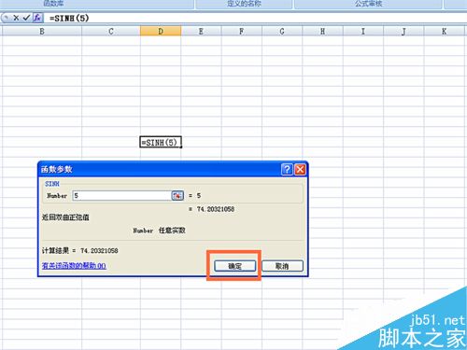The height and width of the screenshot is (350, 467).
Task: Click the 计算结果 value 74.20321058
Action: pos(99,250)
